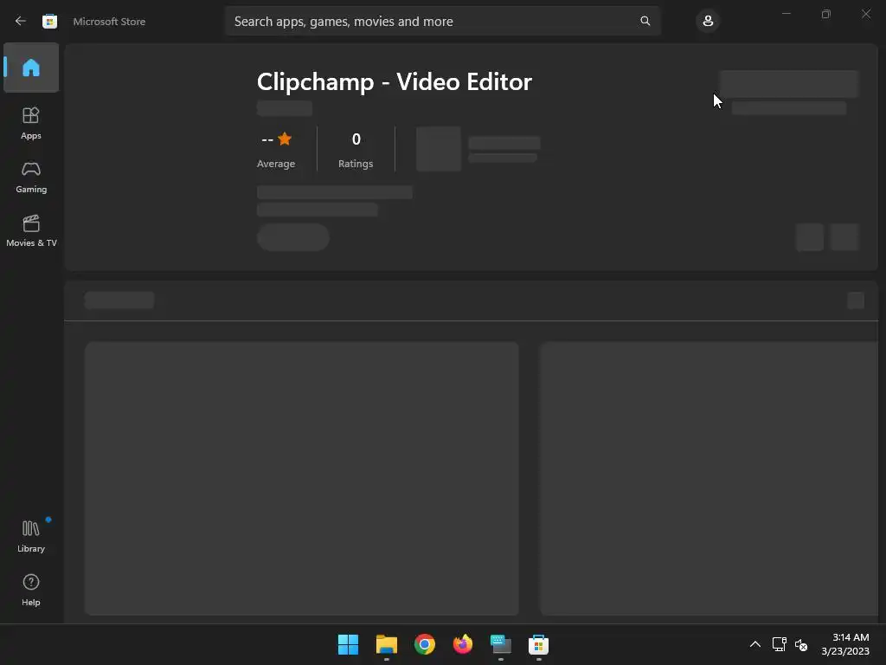The width and height of the screenshot is (886, 665).
Task: Open the Help section
Action: 31,590
